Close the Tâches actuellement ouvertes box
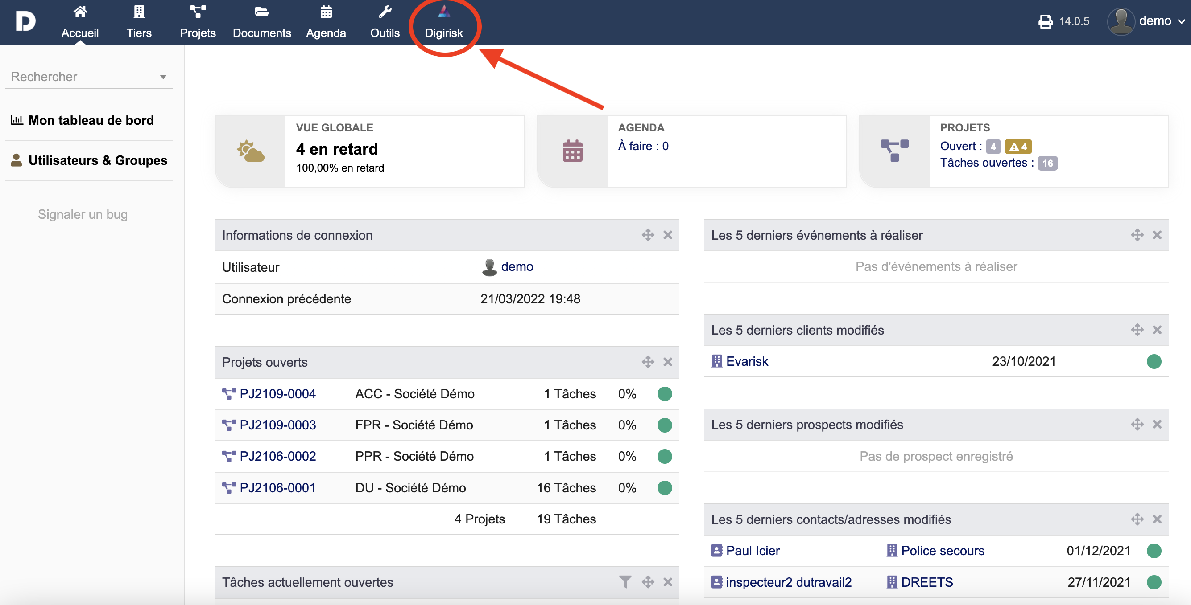 pos(668,582)
